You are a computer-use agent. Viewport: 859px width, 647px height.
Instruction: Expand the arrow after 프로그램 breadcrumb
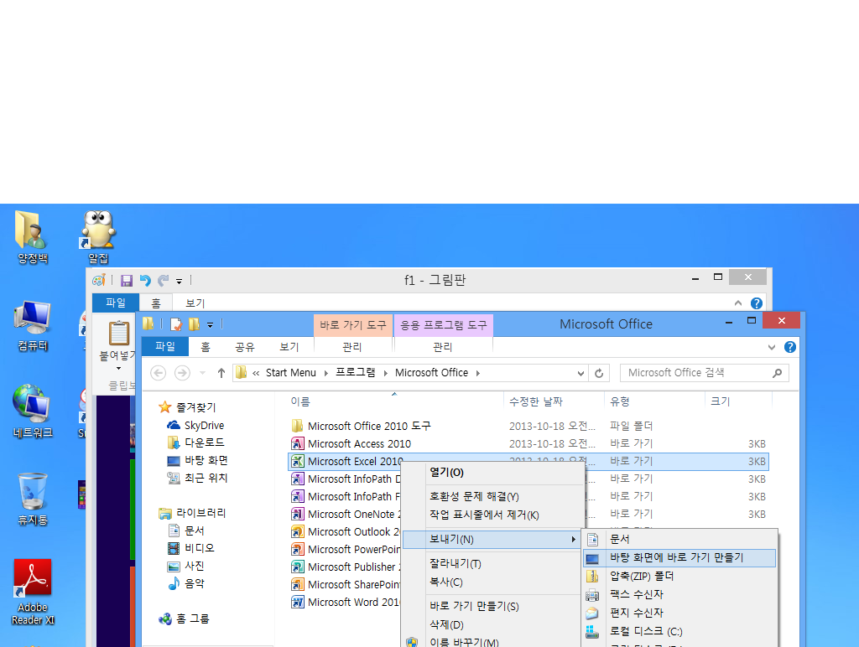click(x=386, y=373)
